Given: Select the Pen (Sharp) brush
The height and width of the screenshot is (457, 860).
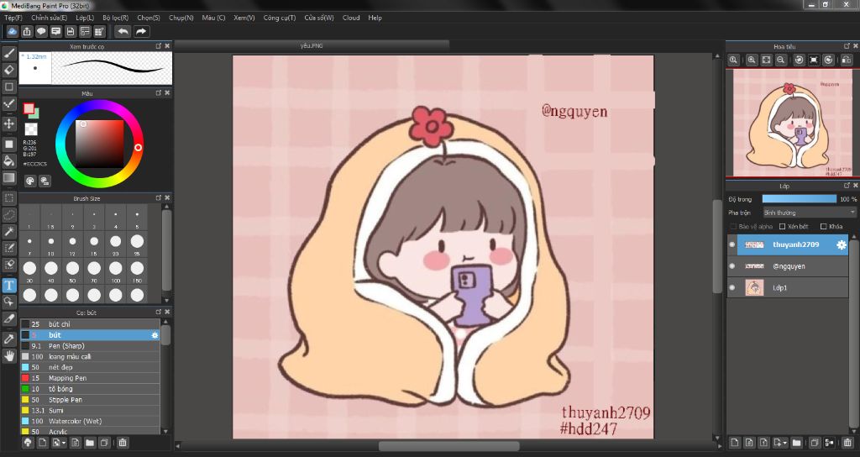Looking at the screenshot, I should 90,345.
